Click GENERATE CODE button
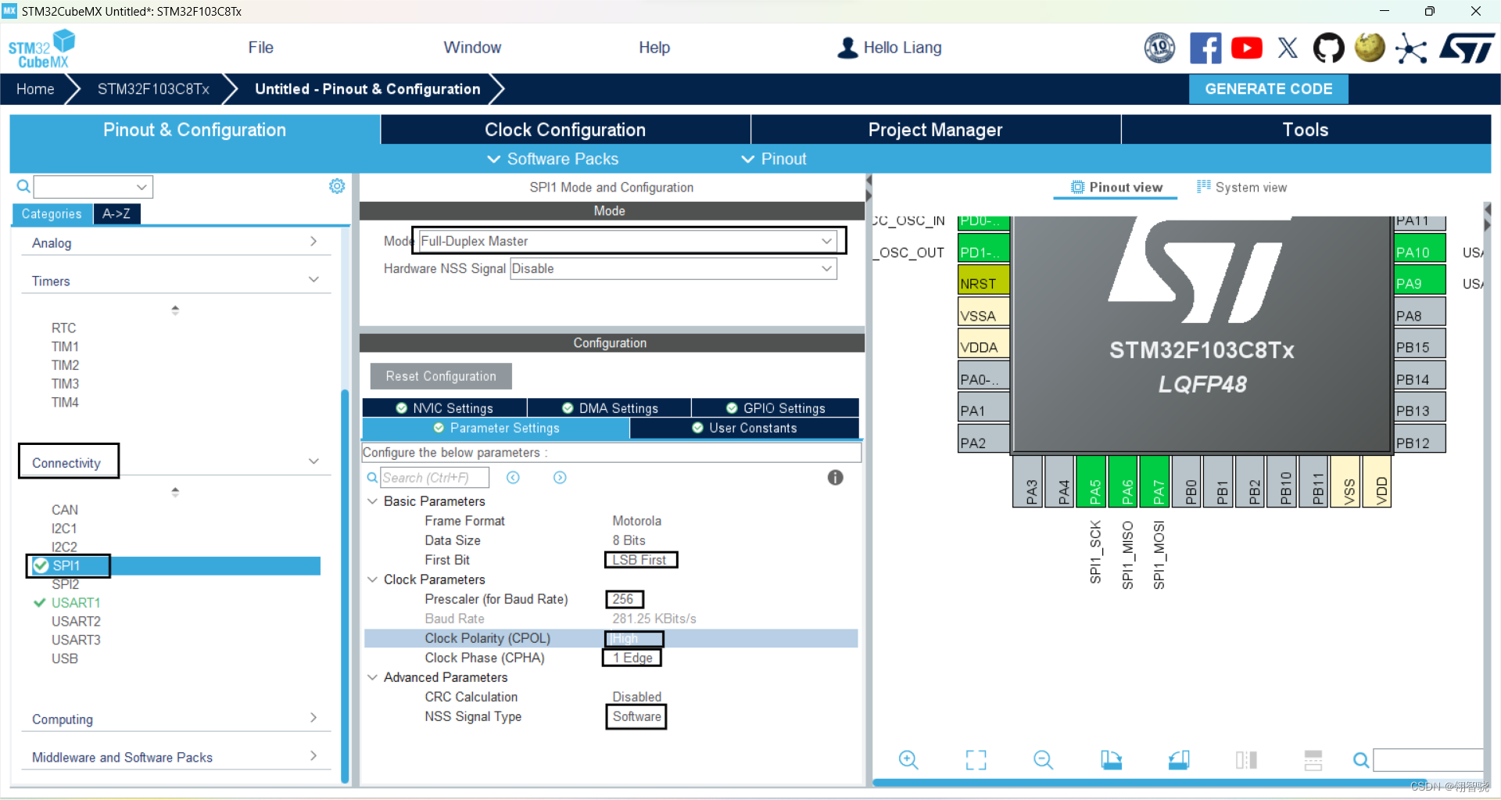This screenshot has width=1501, height=800. click(1268, 89)
